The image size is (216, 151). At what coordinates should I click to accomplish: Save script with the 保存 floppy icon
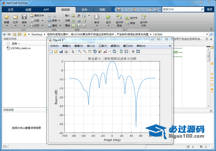[24, 17]
